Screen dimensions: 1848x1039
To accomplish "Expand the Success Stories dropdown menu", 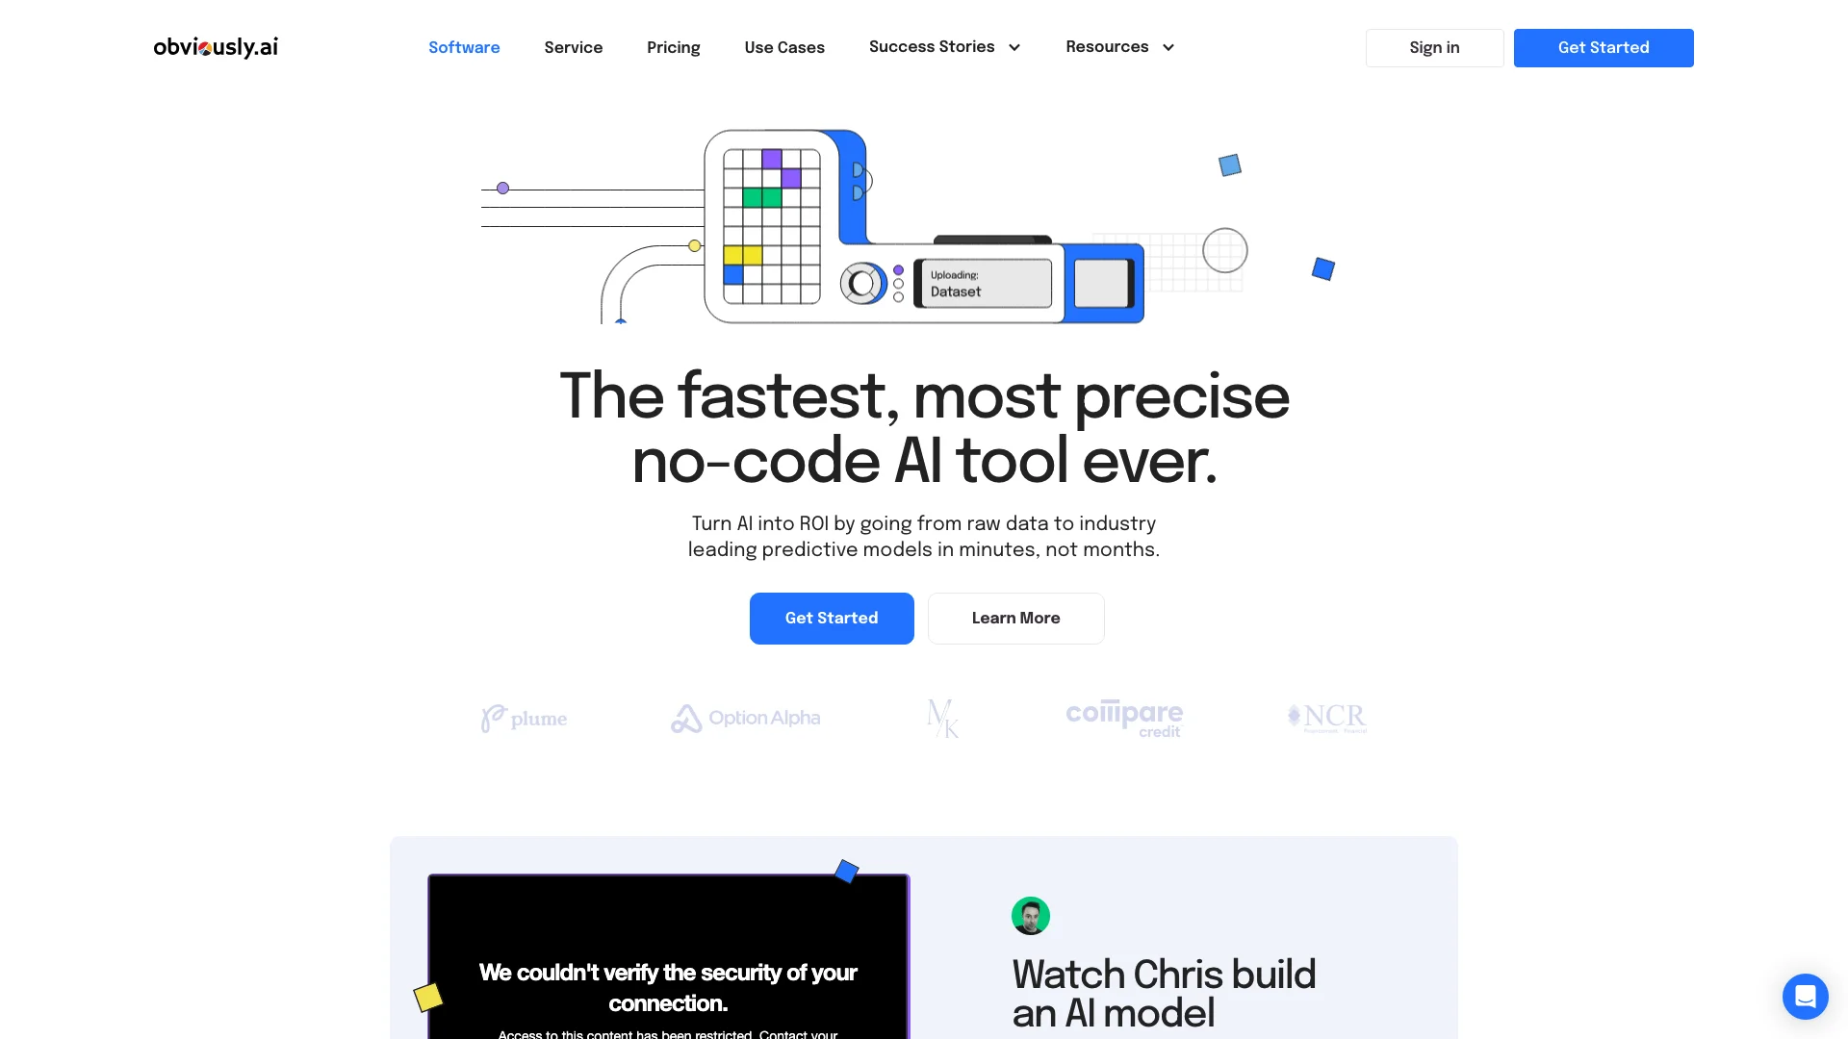I will (x=944, y=47).
